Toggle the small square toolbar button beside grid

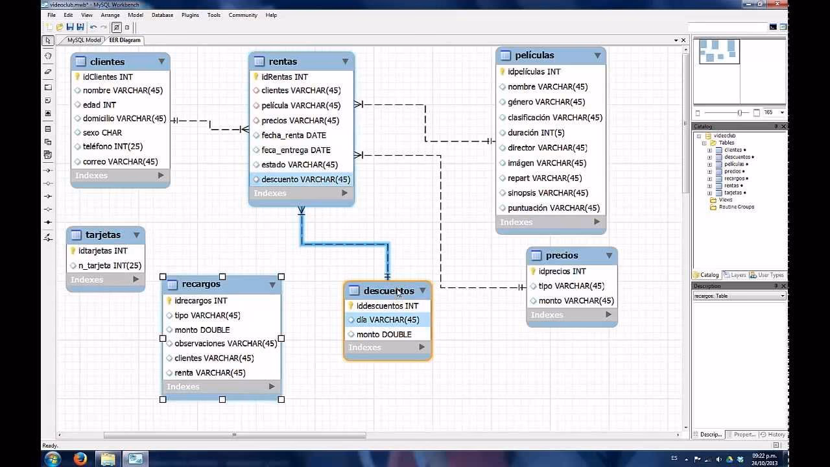(127, 27)
